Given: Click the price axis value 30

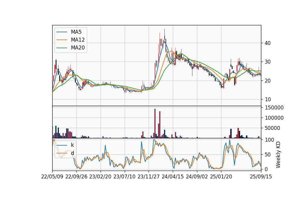Looking at the screenshot, I should tap(268, 62).
